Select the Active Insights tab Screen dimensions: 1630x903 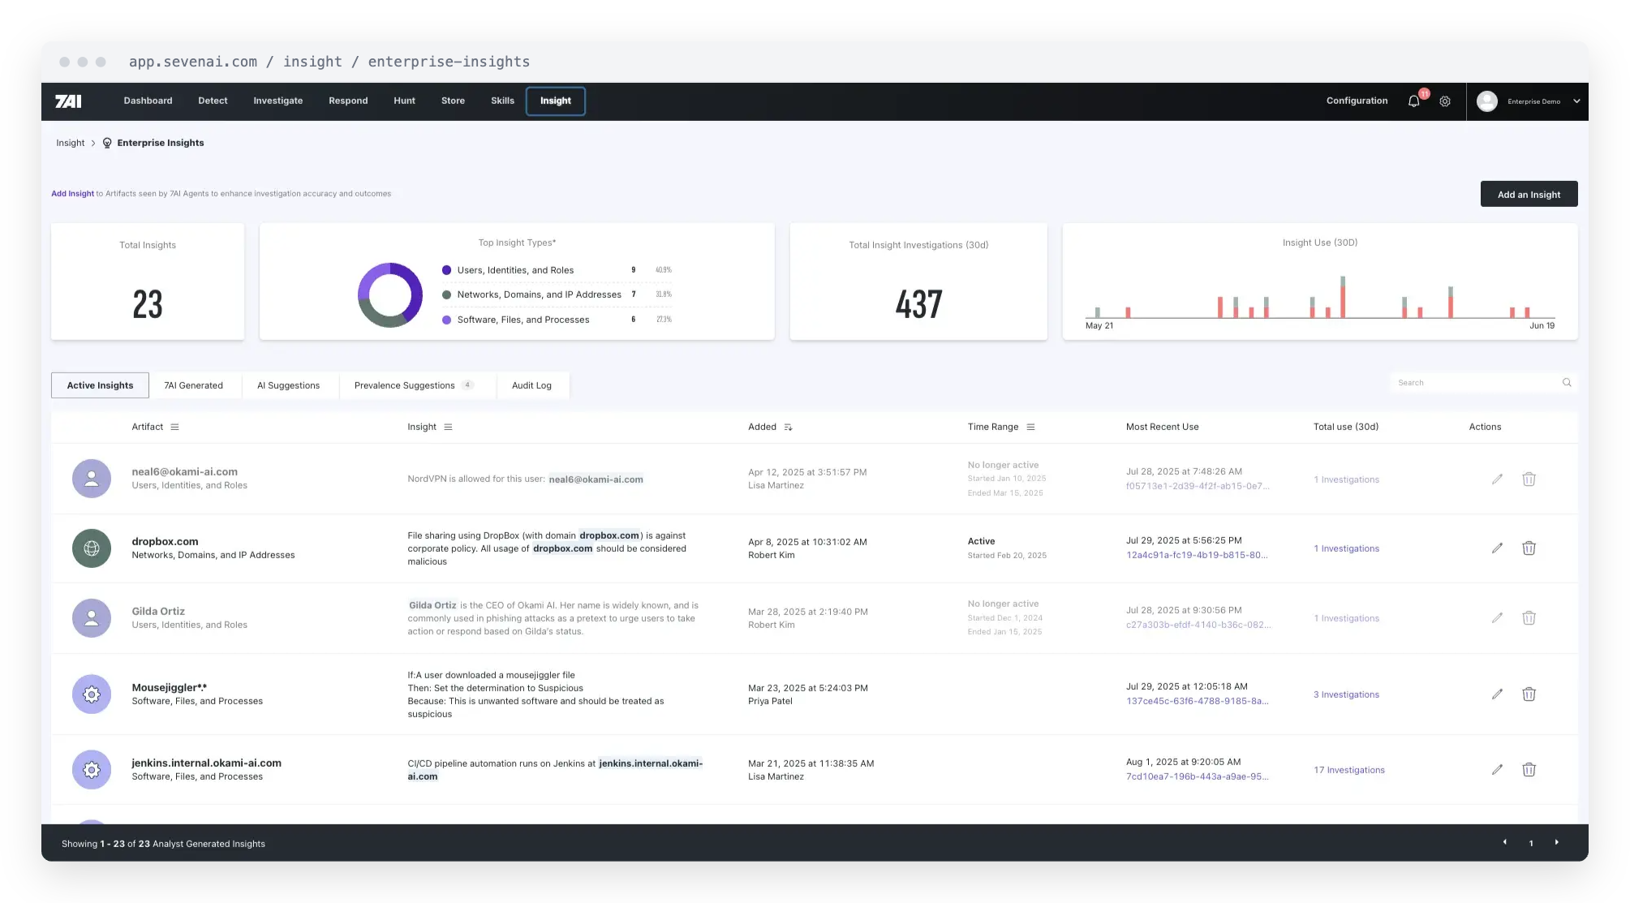[100, 385]
